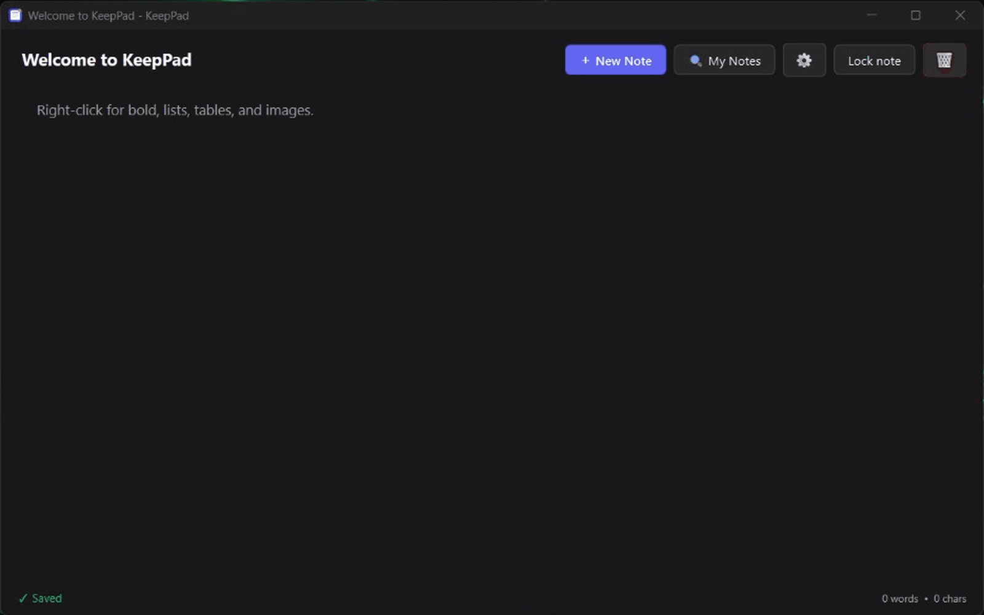984x615 pixels.
Task: Maximize the KeepPad window
Action: point(916,15)
